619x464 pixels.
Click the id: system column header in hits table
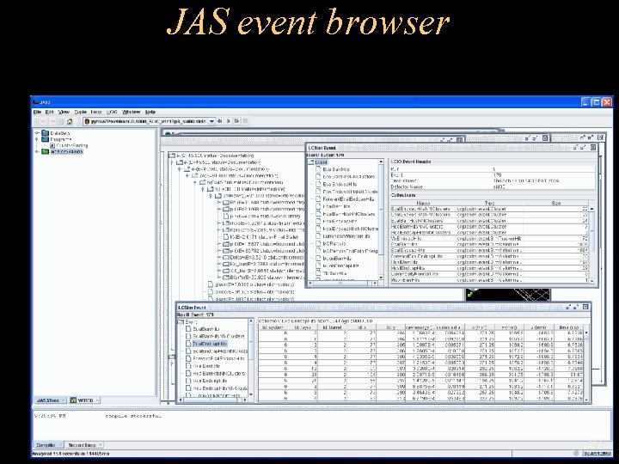point(273,327)
